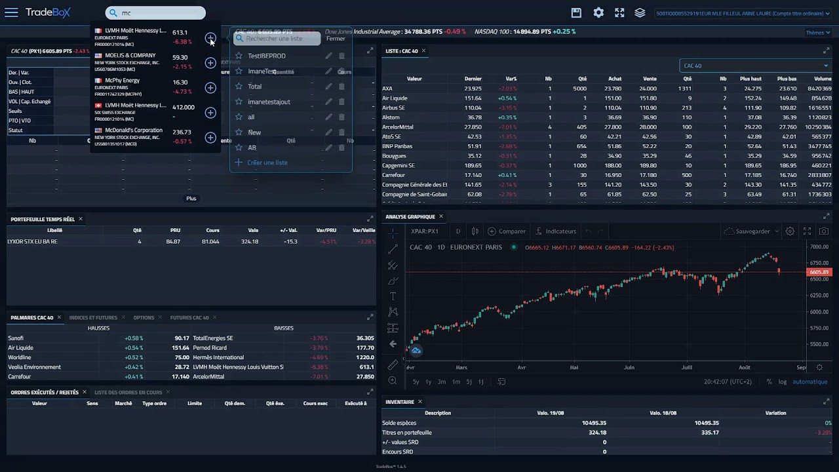Select the prediction and measurement tool
Screen dimensions: 839x472
click(393, 328)
